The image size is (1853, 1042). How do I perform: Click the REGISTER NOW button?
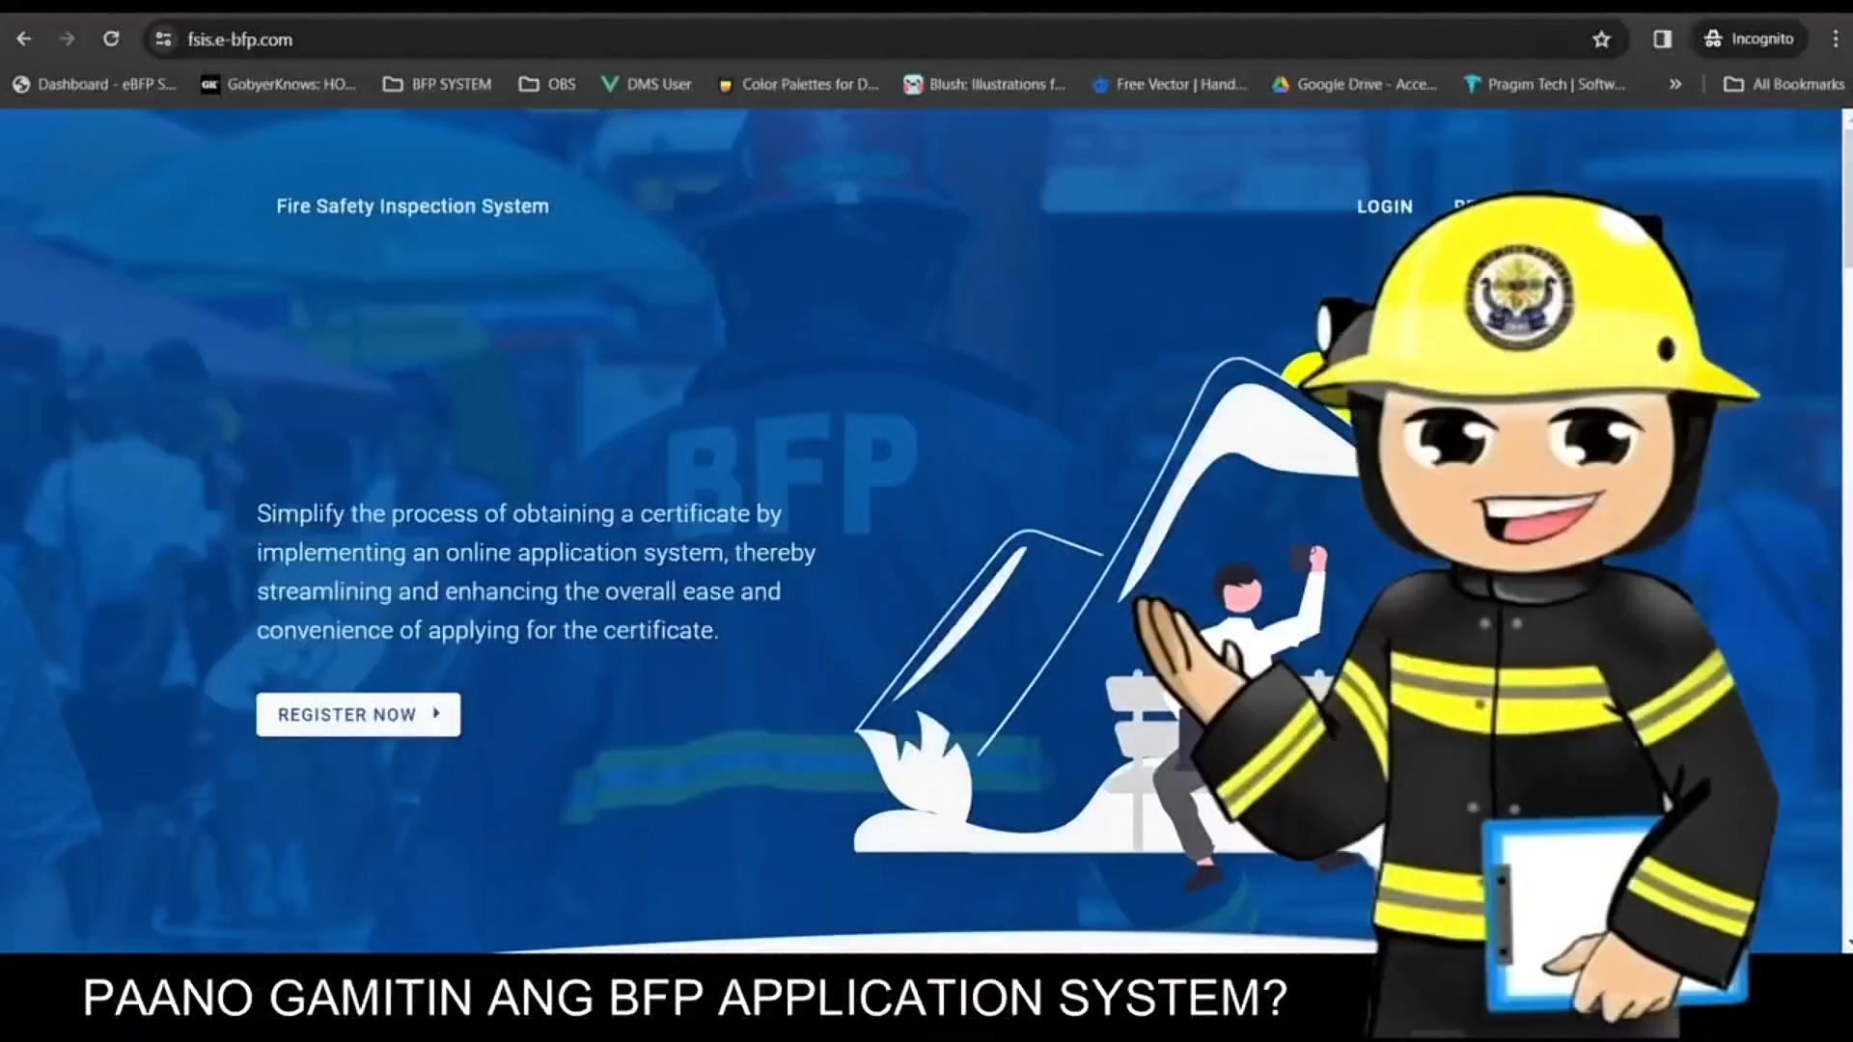click(x=358, y=714)
